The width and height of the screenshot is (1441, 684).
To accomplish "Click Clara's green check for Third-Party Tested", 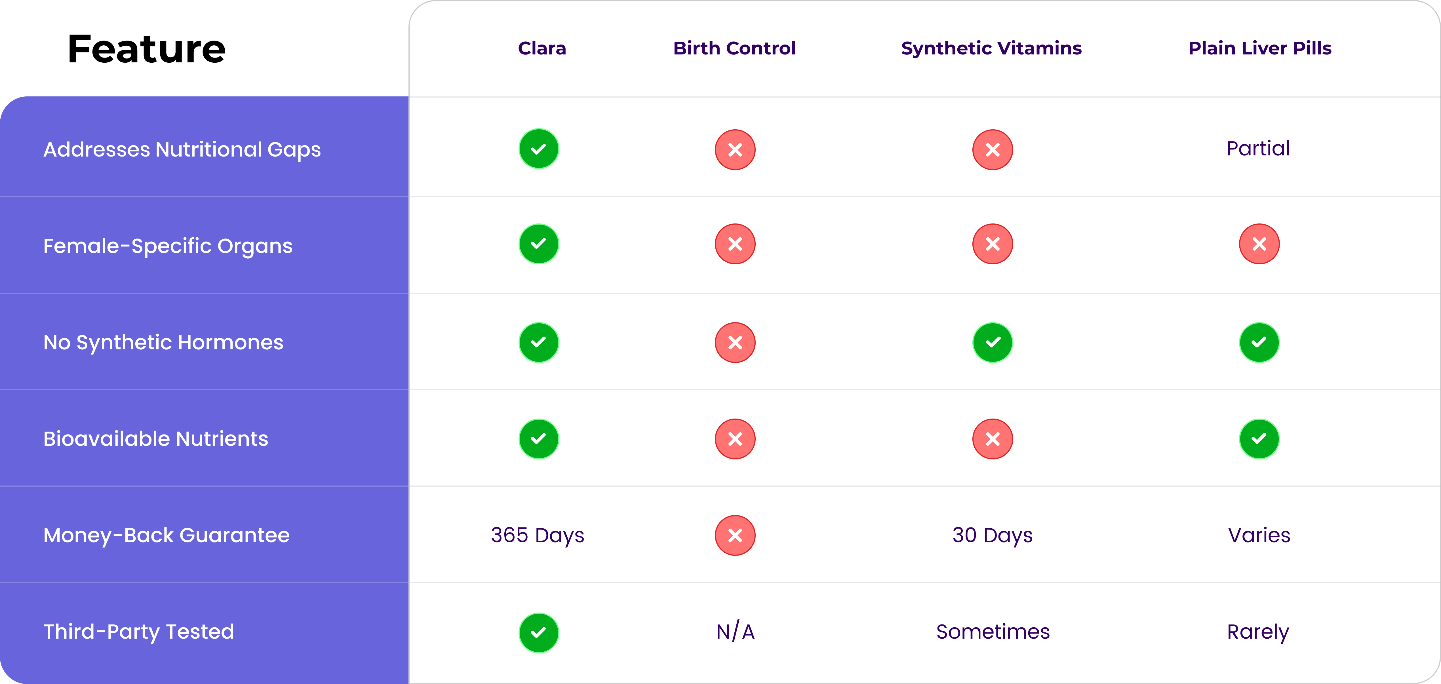I will tap(539, 633).
